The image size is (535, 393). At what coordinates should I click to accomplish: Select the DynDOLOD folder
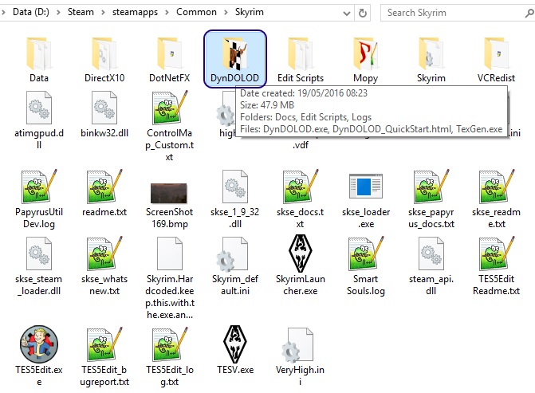click(234, 59)
